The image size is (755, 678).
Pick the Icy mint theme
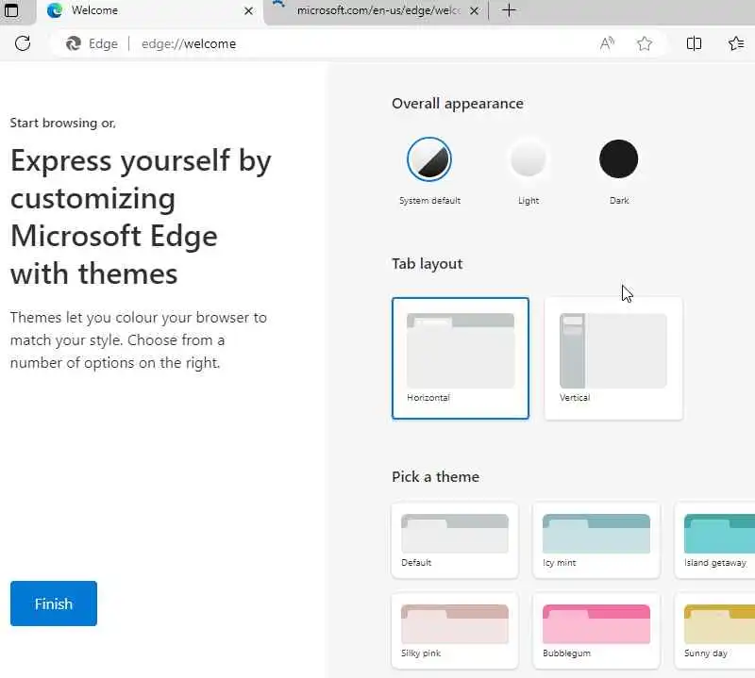coord(596,540)
